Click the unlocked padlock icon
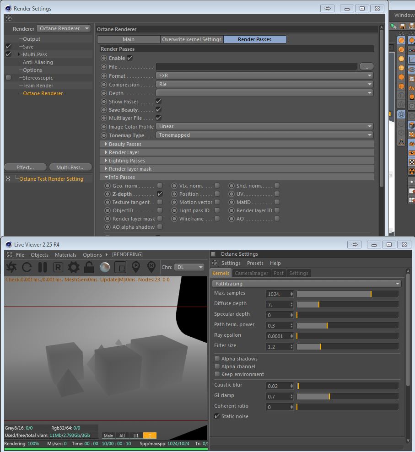This screenshot has width=415, height=452. (x=89, y=267)
